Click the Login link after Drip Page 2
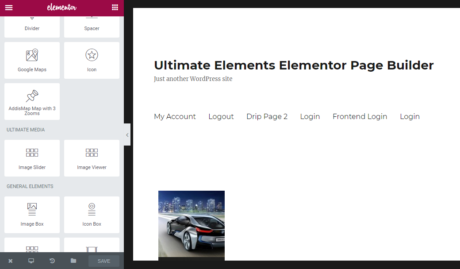Screen dimensions: 460x269 (x=310, y=116)
